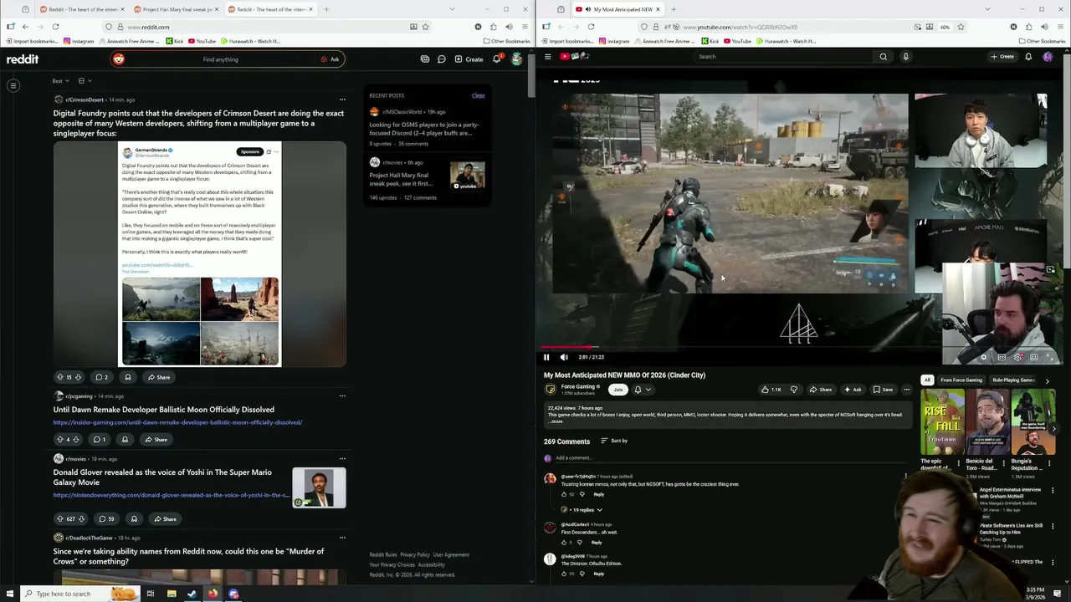Screen dimensions: 1071x602
Task: Open options for r/pcgaming post
Action: (342, 395)
